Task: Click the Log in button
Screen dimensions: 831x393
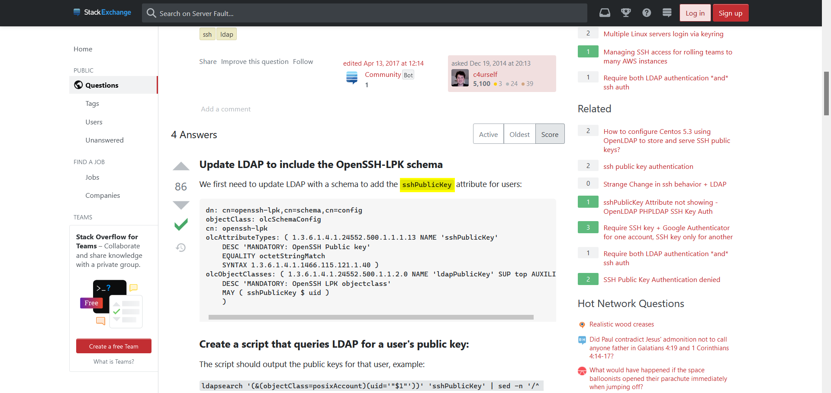Action: pos(695,13)
